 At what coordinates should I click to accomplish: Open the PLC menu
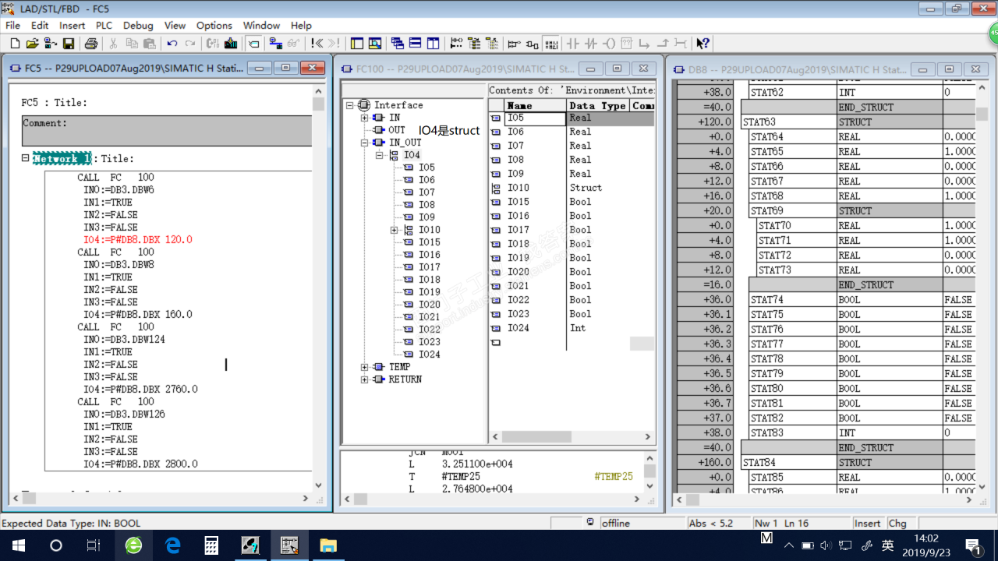pyautogui.click(x=104, y=26)
